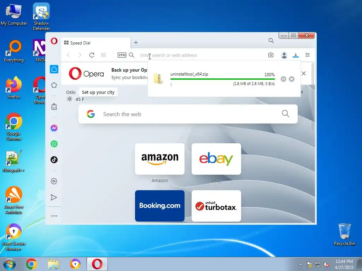Click the 45 F weather reading
This screenshot has height=271, width=362.
pyautogui.click(x=80, y=99)
